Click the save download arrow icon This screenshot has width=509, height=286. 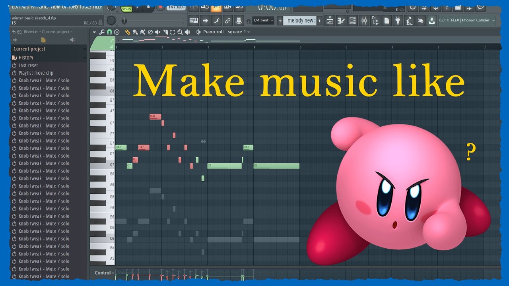tap(431, 21)
